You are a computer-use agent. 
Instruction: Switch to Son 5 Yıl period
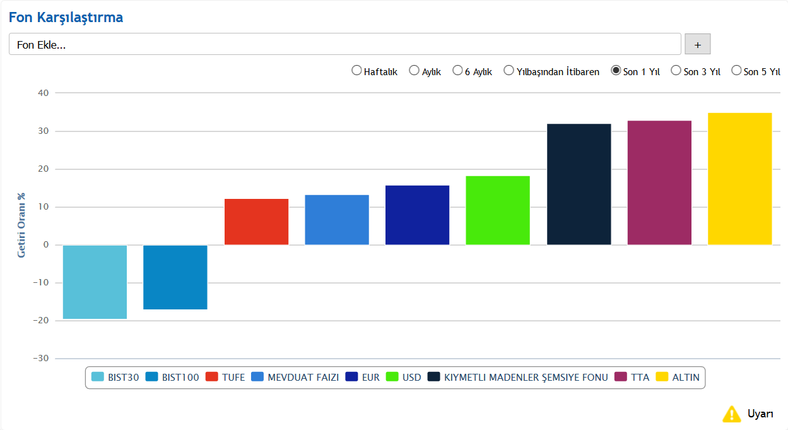[736, 71]
